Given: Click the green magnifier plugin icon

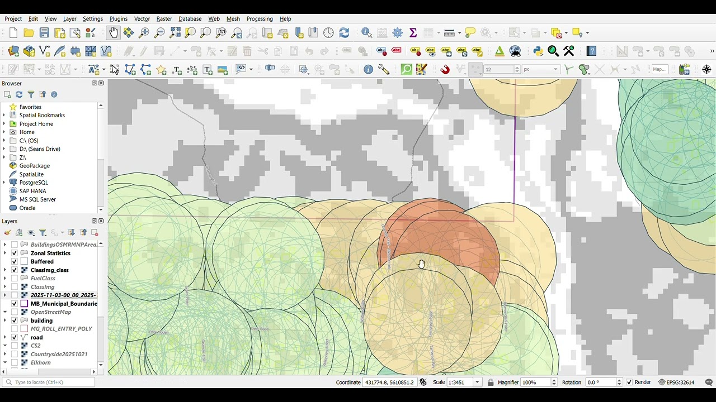Looking at the screenshot, I should click(x=553, y=51).
